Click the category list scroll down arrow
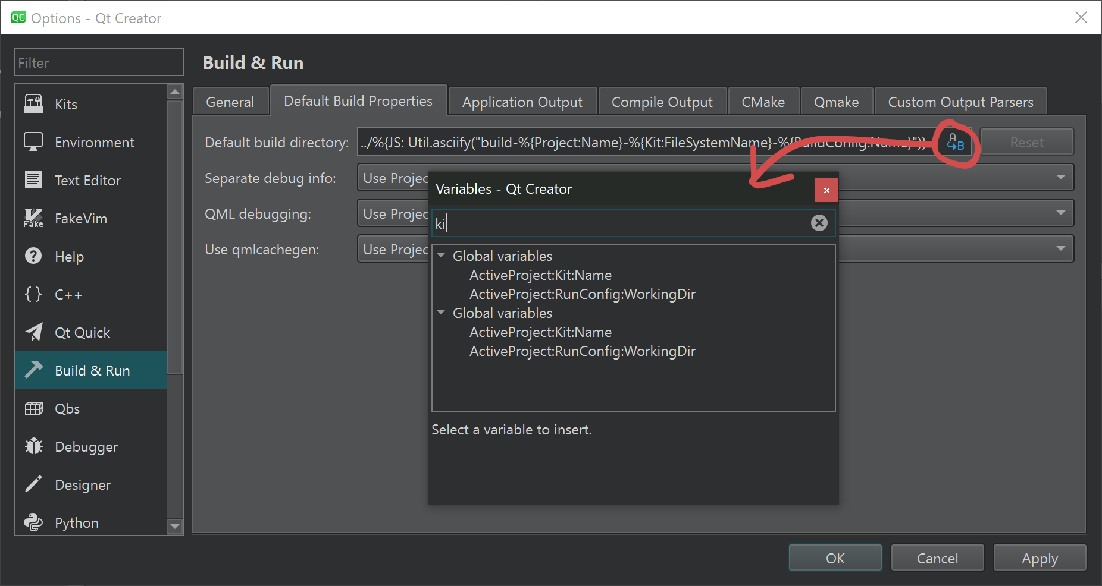This screenshot has height=586, width=1102. pos(175,526)
